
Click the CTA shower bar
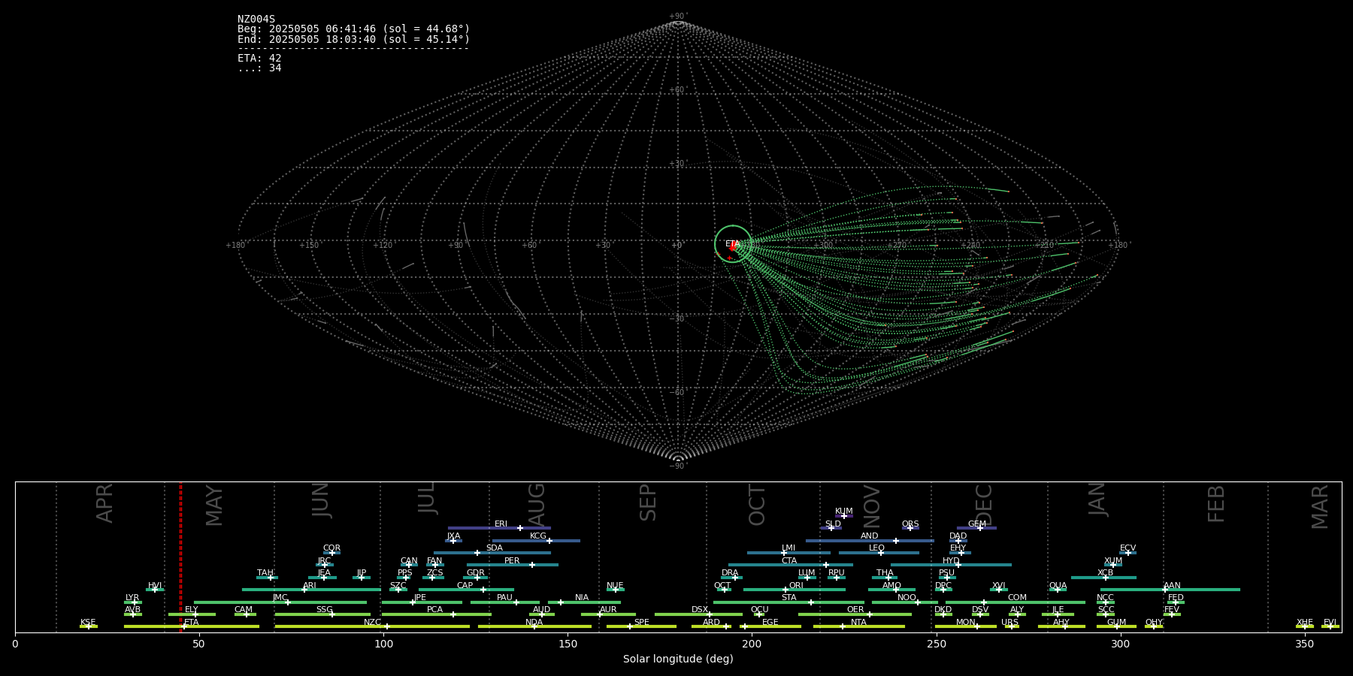[x=791, y=565]
